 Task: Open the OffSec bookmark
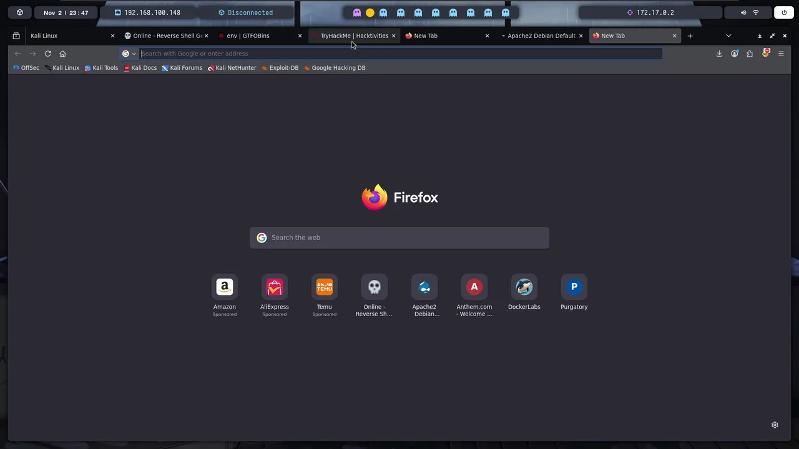[26, 68]
